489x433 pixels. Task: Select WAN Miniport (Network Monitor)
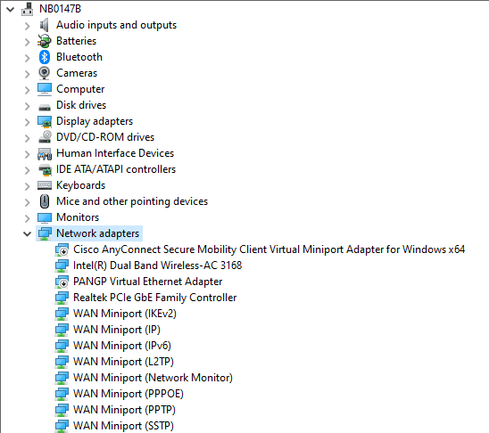click(153, 378)
